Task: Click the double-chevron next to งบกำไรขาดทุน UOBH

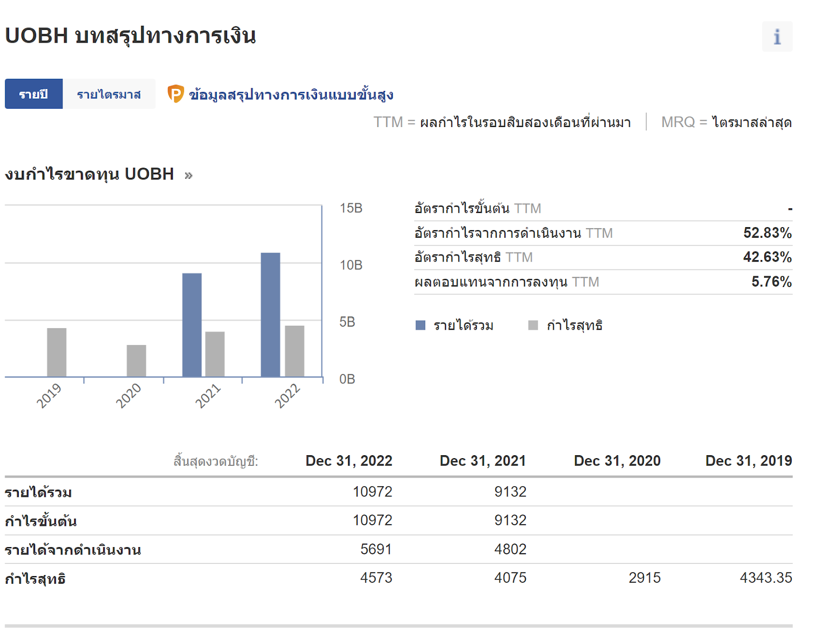Action: [x=189, y=175]
